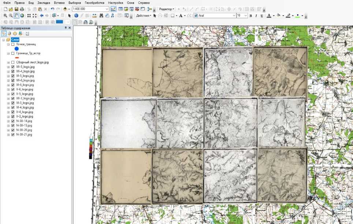The height and width of the screenshot is (224, 353).
Task: Click the Full Extent globe icon
Action: 22,16
